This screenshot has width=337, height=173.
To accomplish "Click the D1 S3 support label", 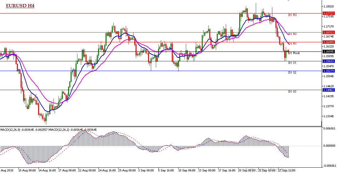I will click(x=292, y=91).
